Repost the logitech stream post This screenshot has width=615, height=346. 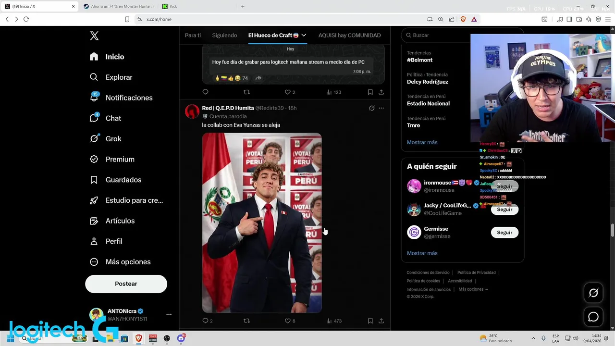pos(246,92)
